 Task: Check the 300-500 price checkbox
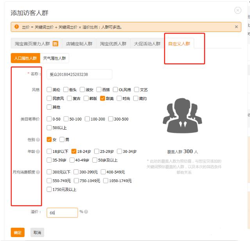click(x=111, y=119)
